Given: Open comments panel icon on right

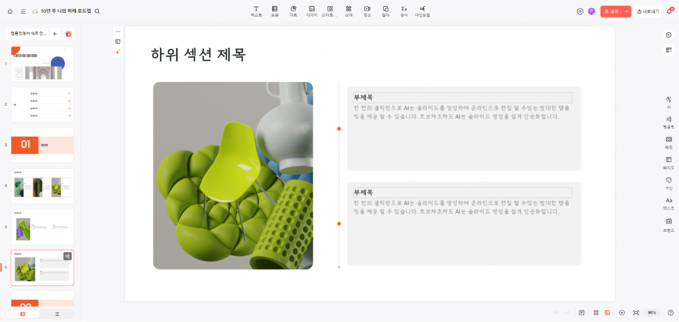Looking at the screenshot, I should 668,35.
